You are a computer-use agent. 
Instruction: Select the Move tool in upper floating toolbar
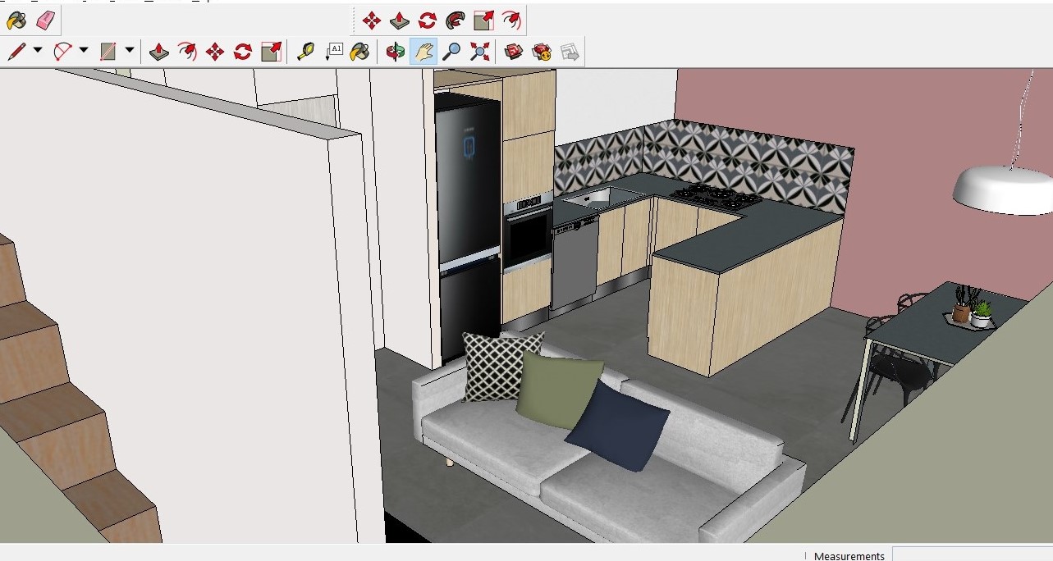[x=371, y=21]
